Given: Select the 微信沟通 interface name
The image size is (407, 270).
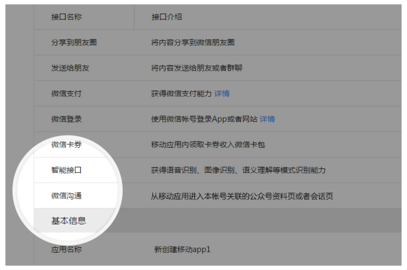Looking at the screenshot, I should tap(66, 196).
